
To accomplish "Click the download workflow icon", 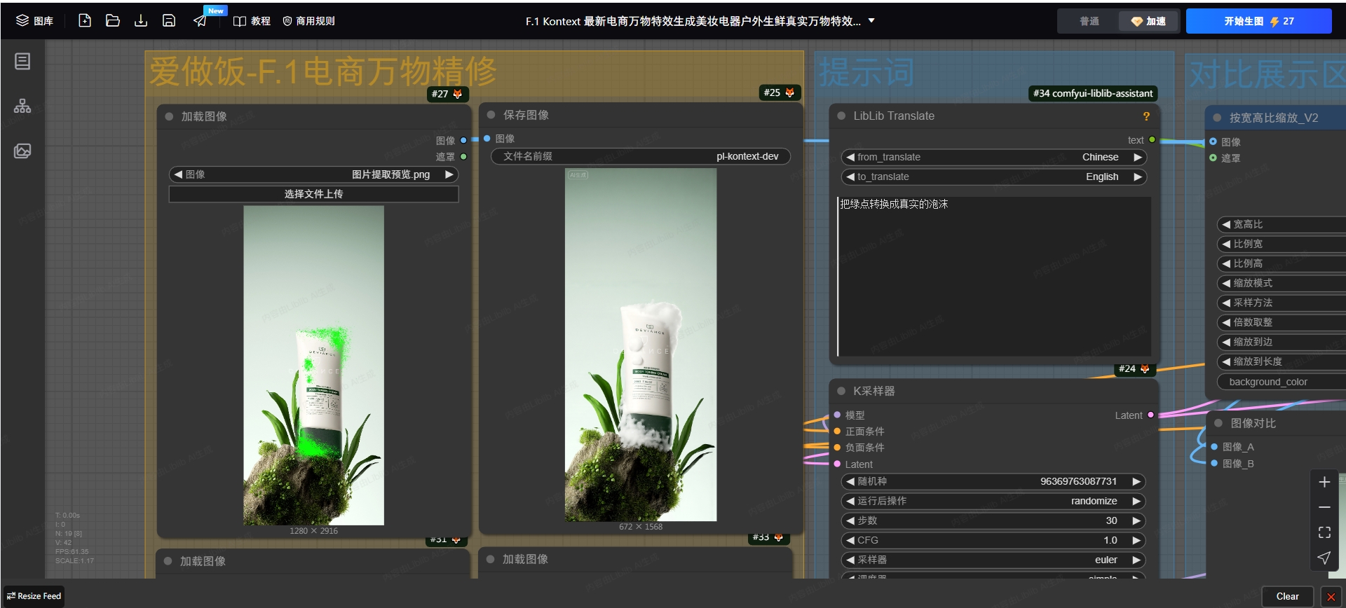I will tap(141, 21).
